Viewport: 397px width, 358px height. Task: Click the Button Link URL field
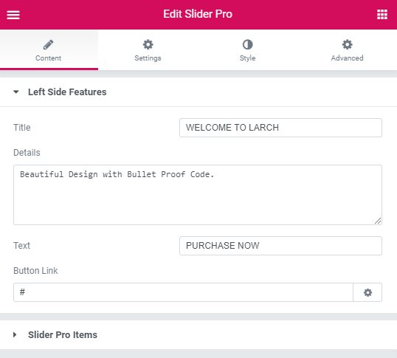[x=183, y=292]
